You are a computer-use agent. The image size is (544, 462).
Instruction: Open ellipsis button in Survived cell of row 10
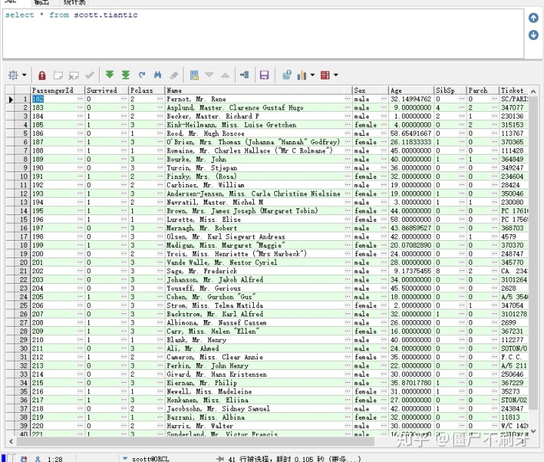[x=124, y=177]
